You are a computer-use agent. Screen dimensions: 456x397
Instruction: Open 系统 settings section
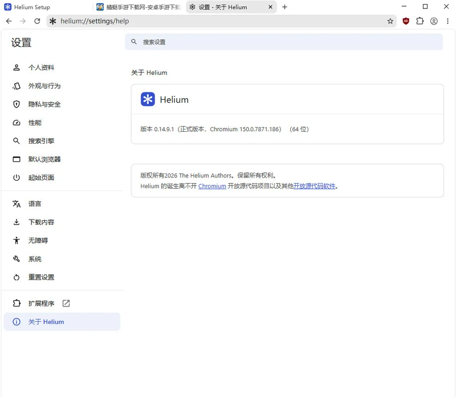(62, 259)
